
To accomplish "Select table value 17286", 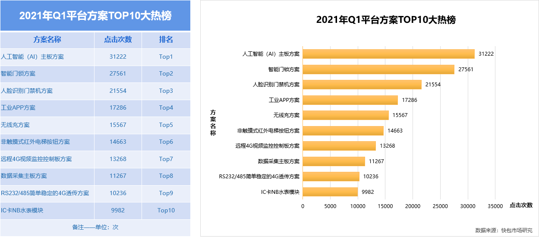I will click(118, 108).
